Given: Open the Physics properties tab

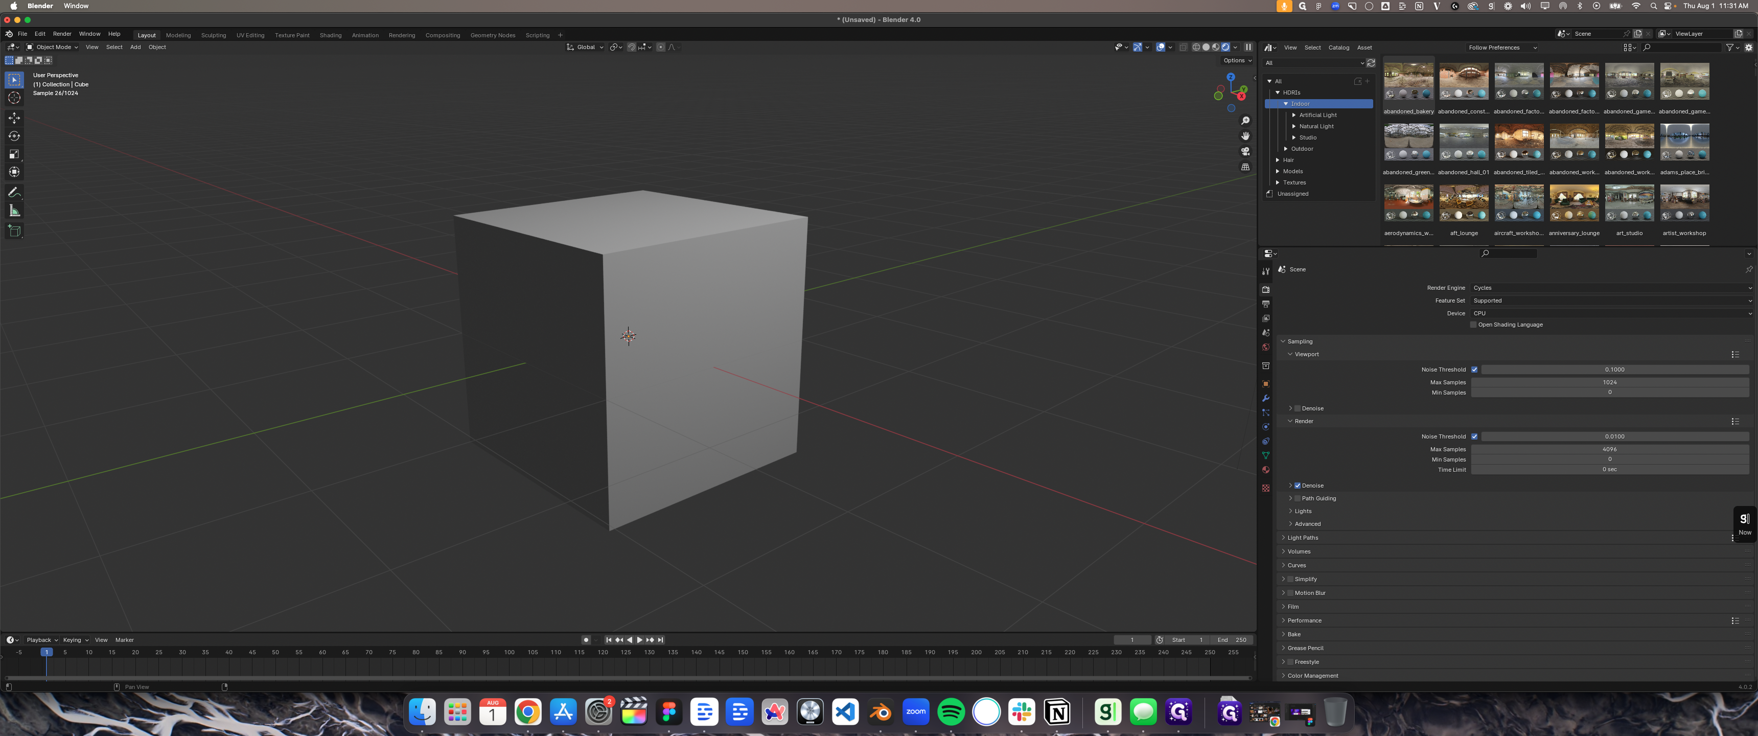Looking at the screenshot, I should [1265, 427].
